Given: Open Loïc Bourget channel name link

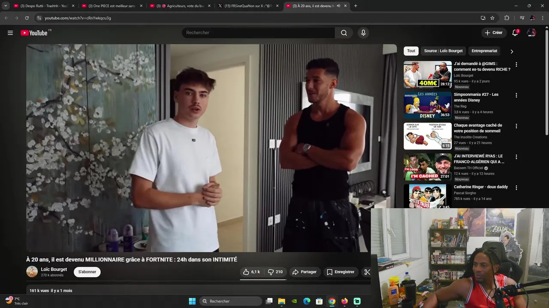Looking at the screenshot, I should 54,269.
